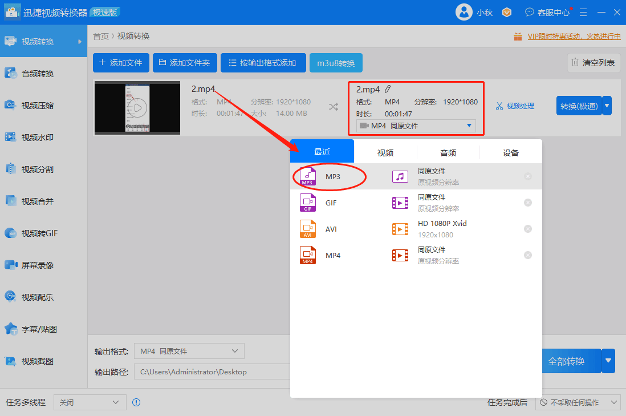This screenshot has height=416, width=626.
Task: Open the 视频转GIF sidebar section
Action: 43,233
